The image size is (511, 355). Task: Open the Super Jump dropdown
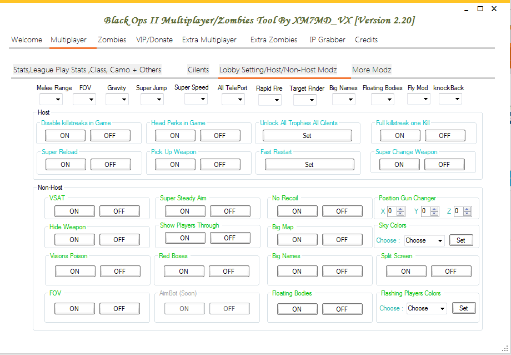point(152,99)
